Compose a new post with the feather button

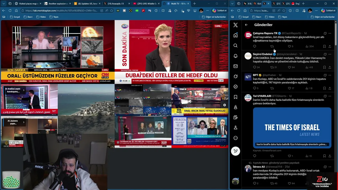pos(236,151)
